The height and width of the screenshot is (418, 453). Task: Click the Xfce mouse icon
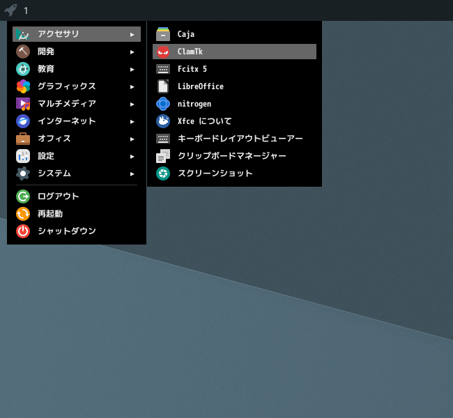click(163, 121)
